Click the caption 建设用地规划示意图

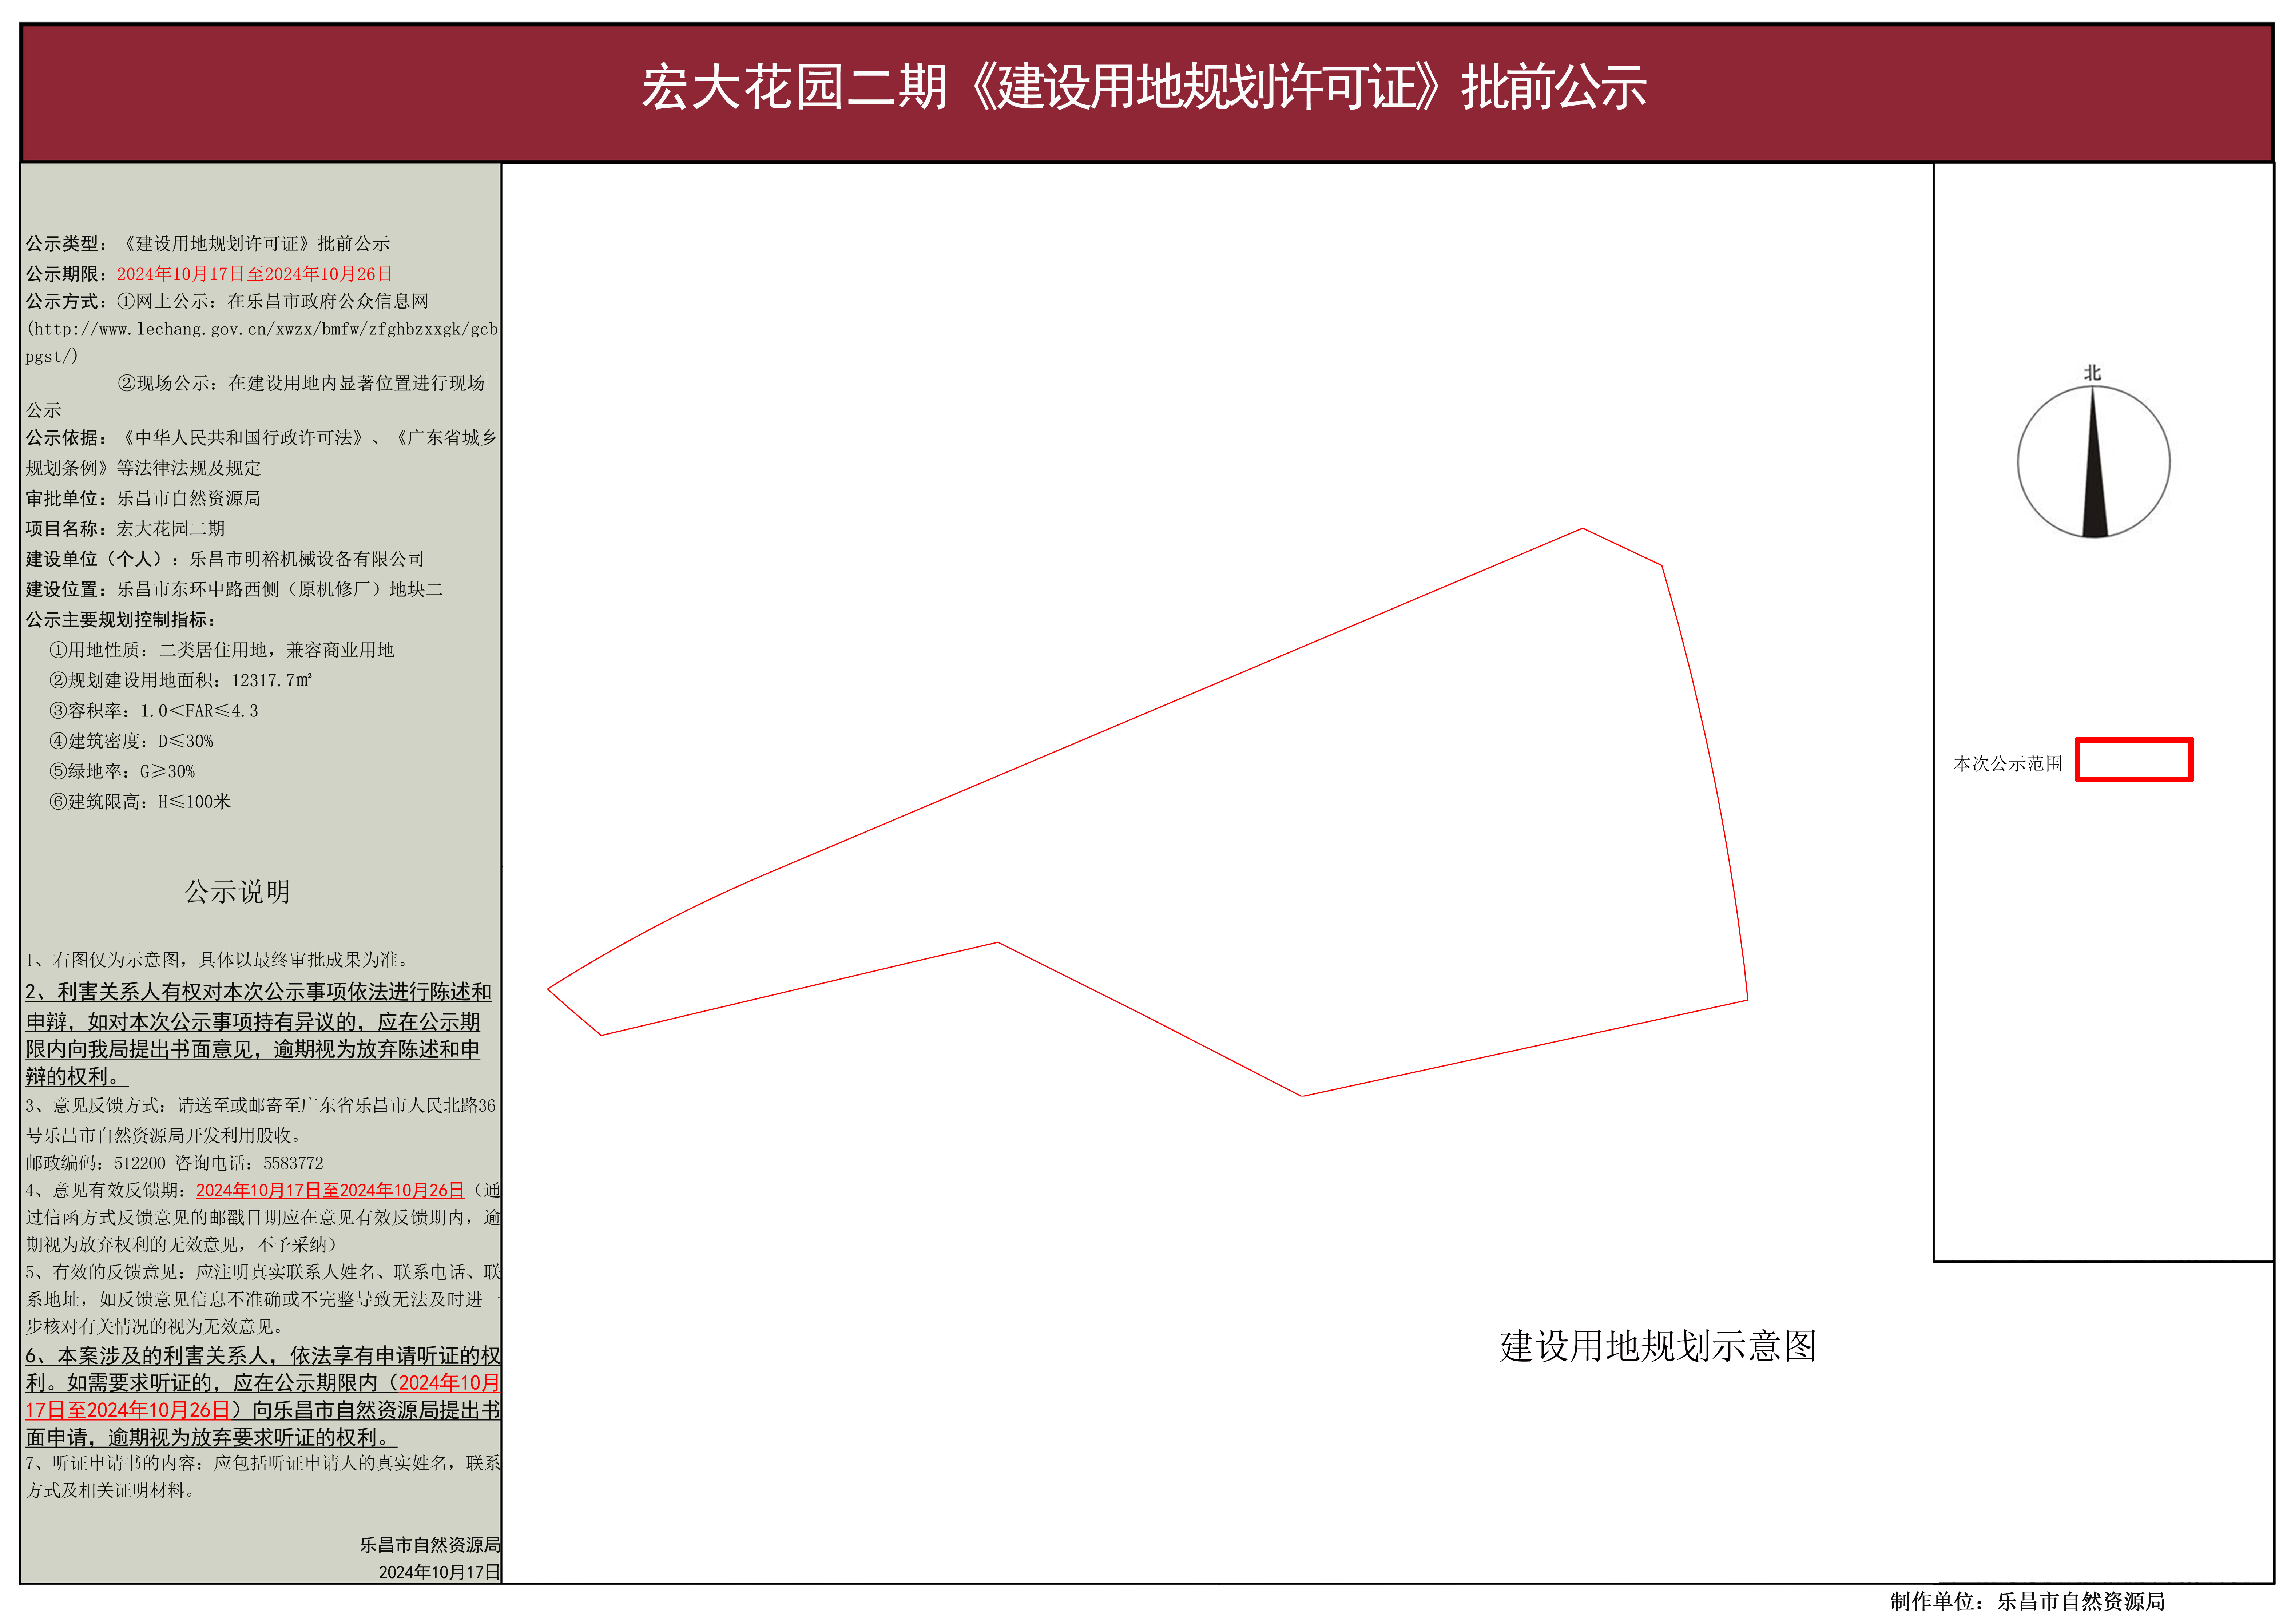coord(1658,1346)
